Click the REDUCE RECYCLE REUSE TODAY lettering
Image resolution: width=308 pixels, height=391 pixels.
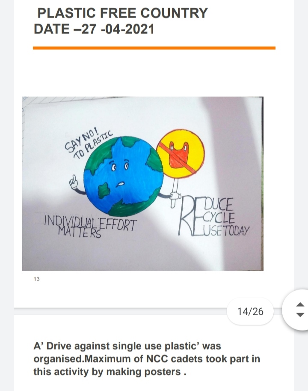tap(213, 216)
